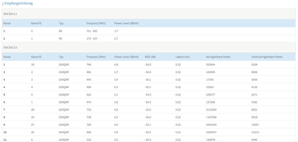Select power level 5.7
The width and height of the screenshot is (298, 142).
(116, 72)
